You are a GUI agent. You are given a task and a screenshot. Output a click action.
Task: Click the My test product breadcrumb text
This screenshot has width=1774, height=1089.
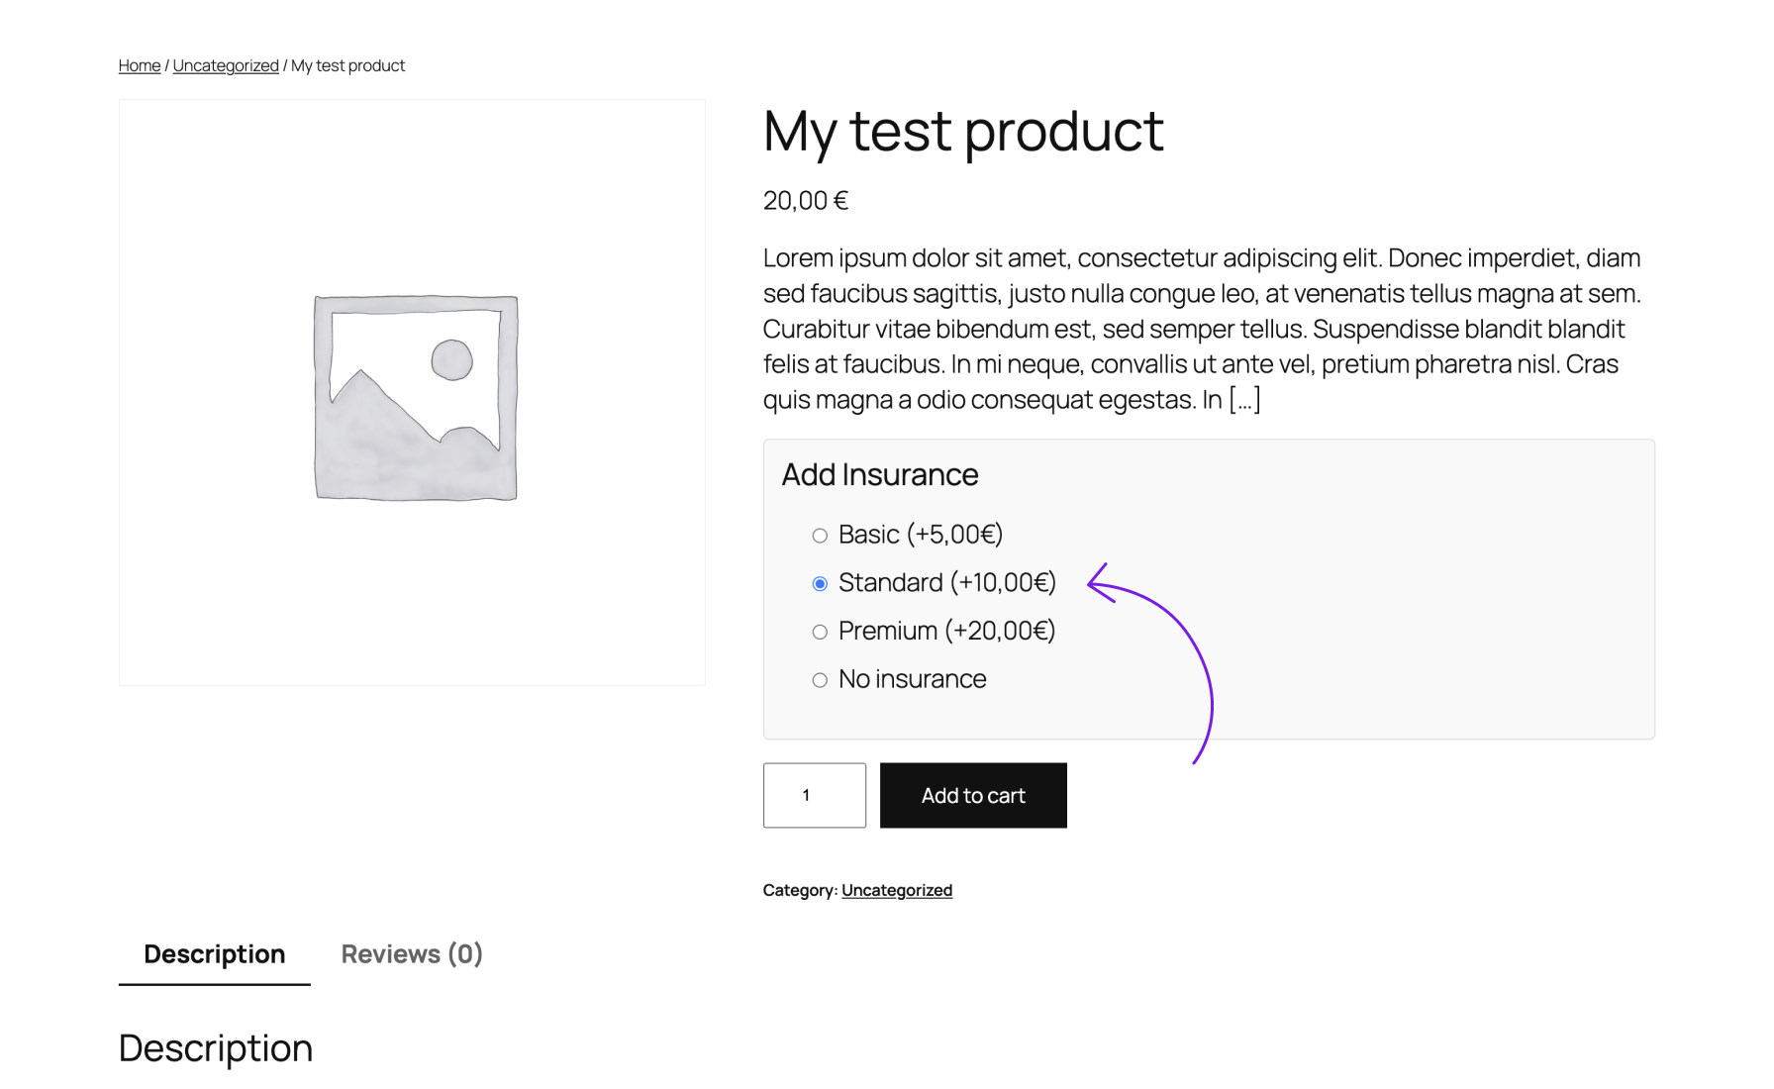[x=346, y=65]
